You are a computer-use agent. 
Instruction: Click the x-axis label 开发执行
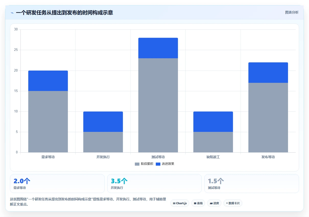[103, 157]
